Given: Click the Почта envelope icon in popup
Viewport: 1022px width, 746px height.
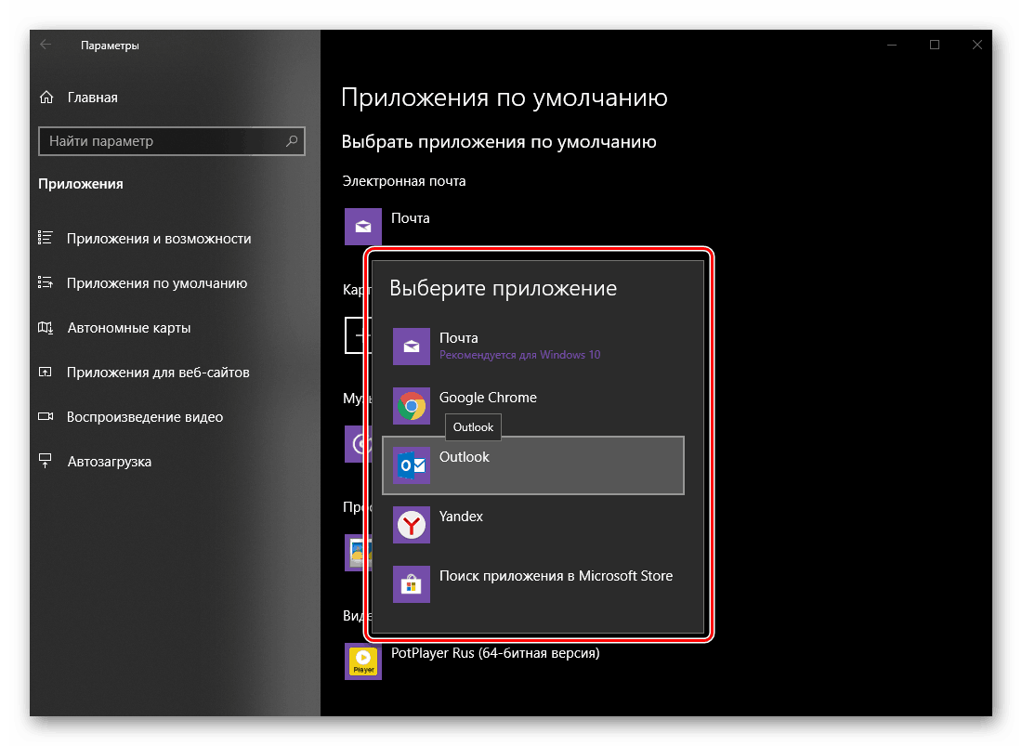Looking at the screenshot, I should 412,346.
